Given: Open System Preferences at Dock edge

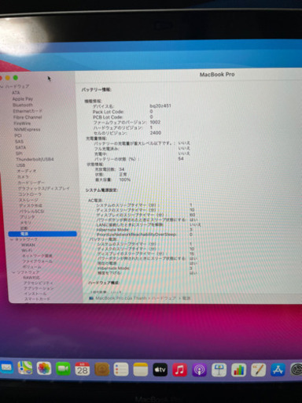Looking at the screenshot, I should (296, 369).
